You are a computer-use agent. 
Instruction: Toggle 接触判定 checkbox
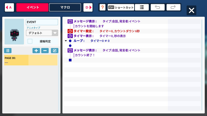point(30,41)
